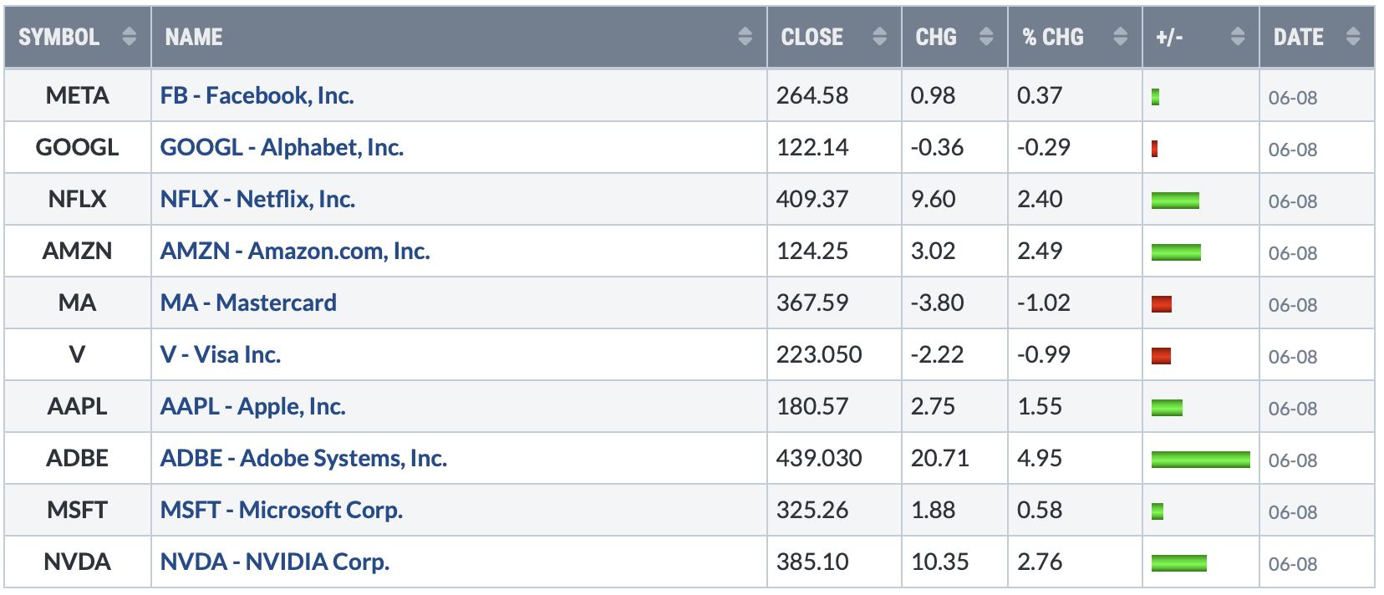The width and height of the screenshot is (1384, 595).
Task: Open FB - Facebook, Inc. link
Action: pos(257,95)
